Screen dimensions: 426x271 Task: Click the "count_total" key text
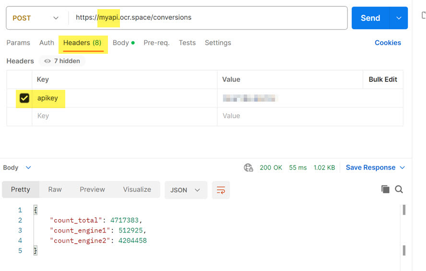click(x=76, y=220)
